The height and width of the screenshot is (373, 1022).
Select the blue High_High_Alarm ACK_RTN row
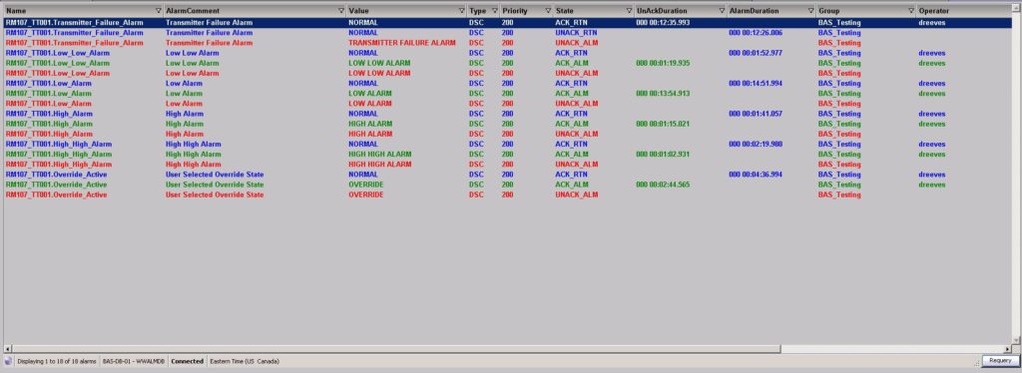508,144
